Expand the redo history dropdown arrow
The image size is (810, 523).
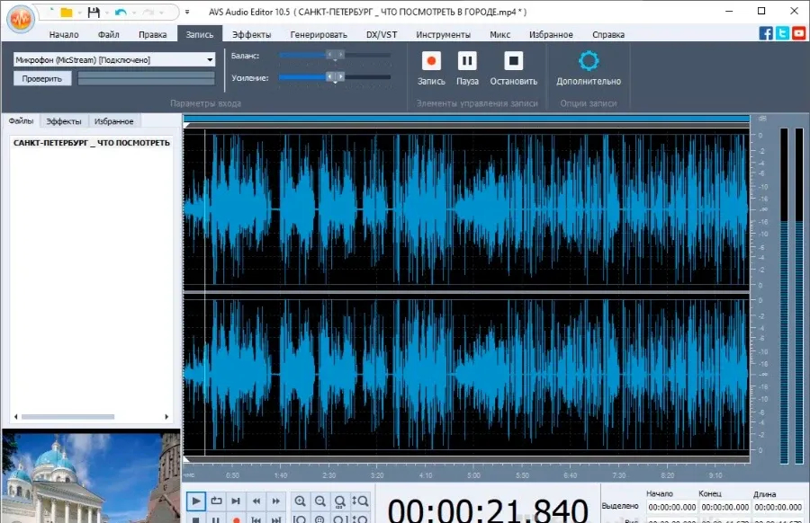tap(161, 13)
